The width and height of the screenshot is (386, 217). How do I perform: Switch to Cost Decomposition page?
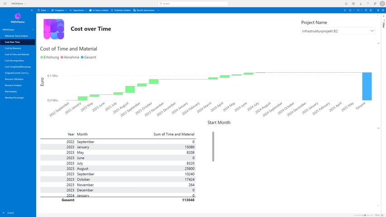click(14, 61)
